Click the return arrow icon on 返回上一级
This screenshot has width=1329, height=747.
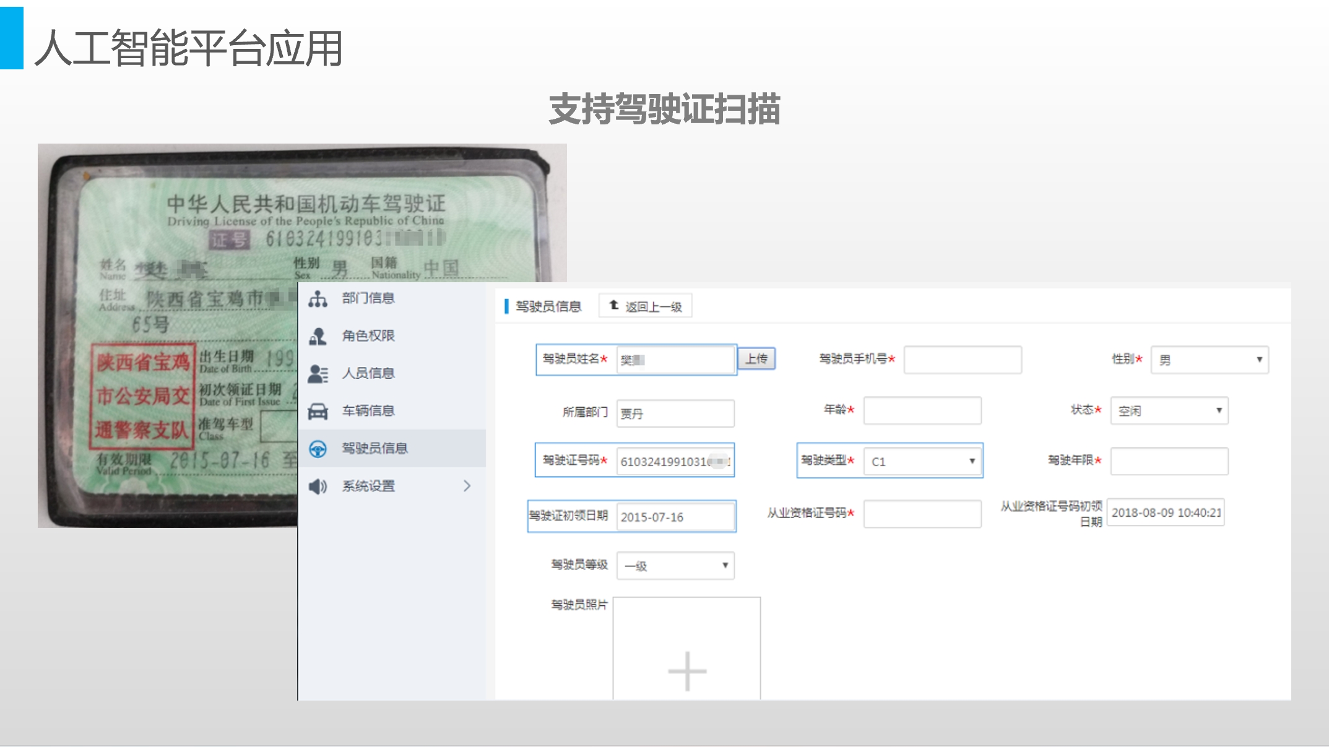tap(613, 305)
